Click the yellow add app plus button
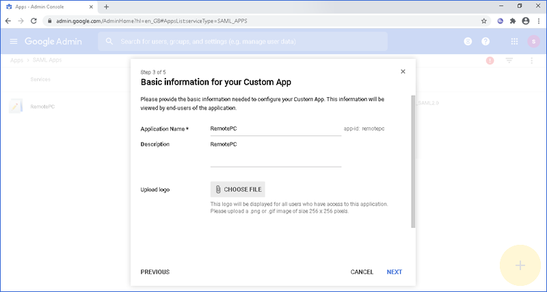Screen dimensions: 547x292 (x=520, y=265)
